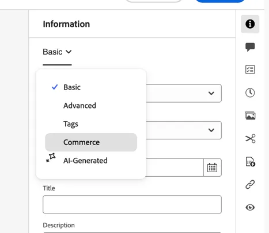Select the scissors crop icon

250,138
